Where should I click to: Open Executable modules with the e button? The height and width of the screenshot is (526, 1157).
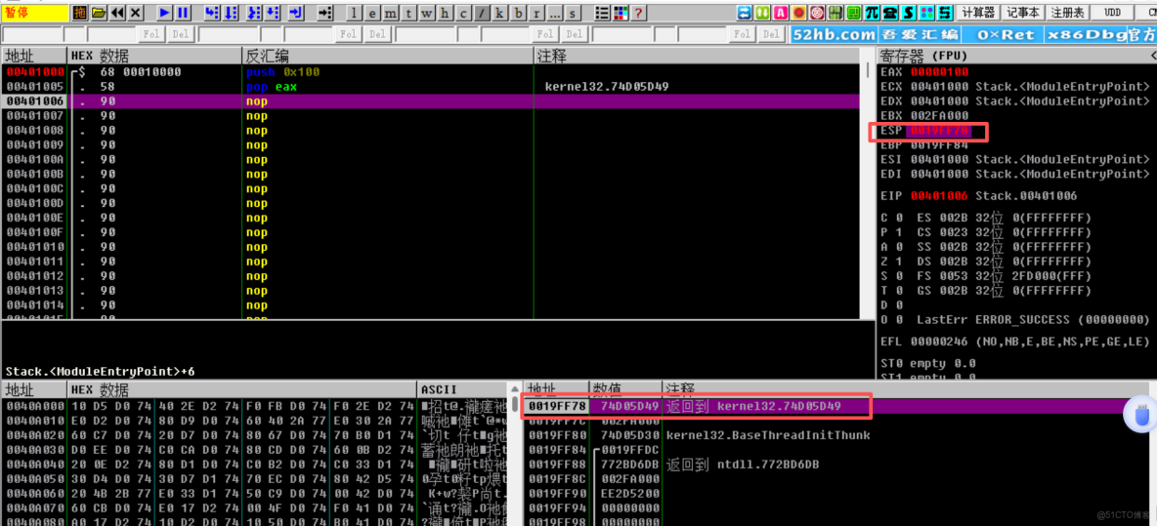pyautogui.click(x=372, y=14)
